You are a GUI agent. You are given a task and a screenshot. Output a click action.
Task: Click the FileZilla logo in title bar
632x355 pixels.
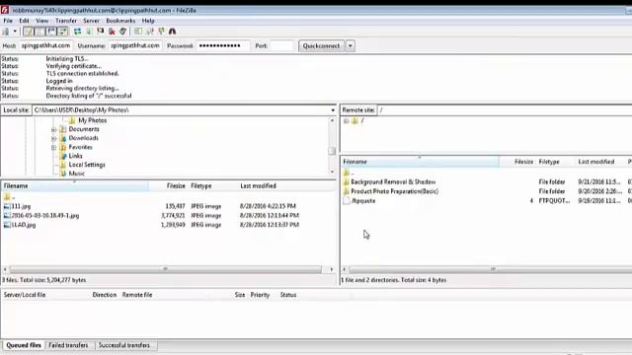[4, 10]
